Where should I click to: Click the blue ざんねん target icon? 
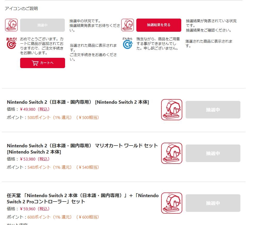pyautogui.click(x=128, y=43)
